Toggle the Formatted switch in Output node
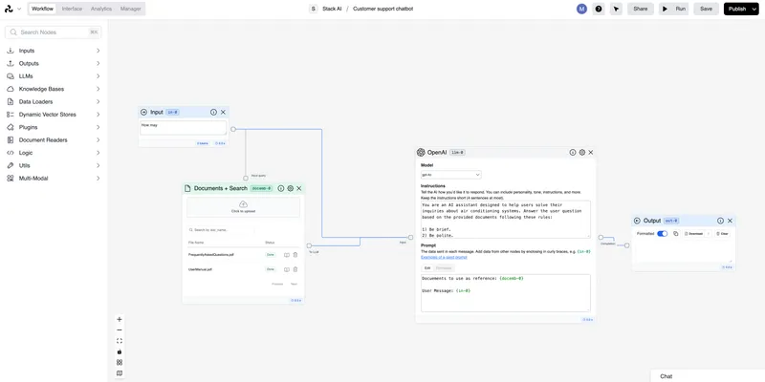 click(662, 234)
